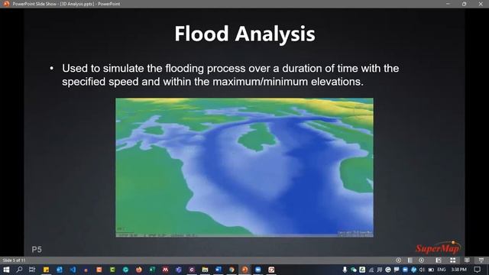Open Outlook from the taskbar
Image resolution: width=489 pixels, height=275 pixels.
tap(60, 270)
